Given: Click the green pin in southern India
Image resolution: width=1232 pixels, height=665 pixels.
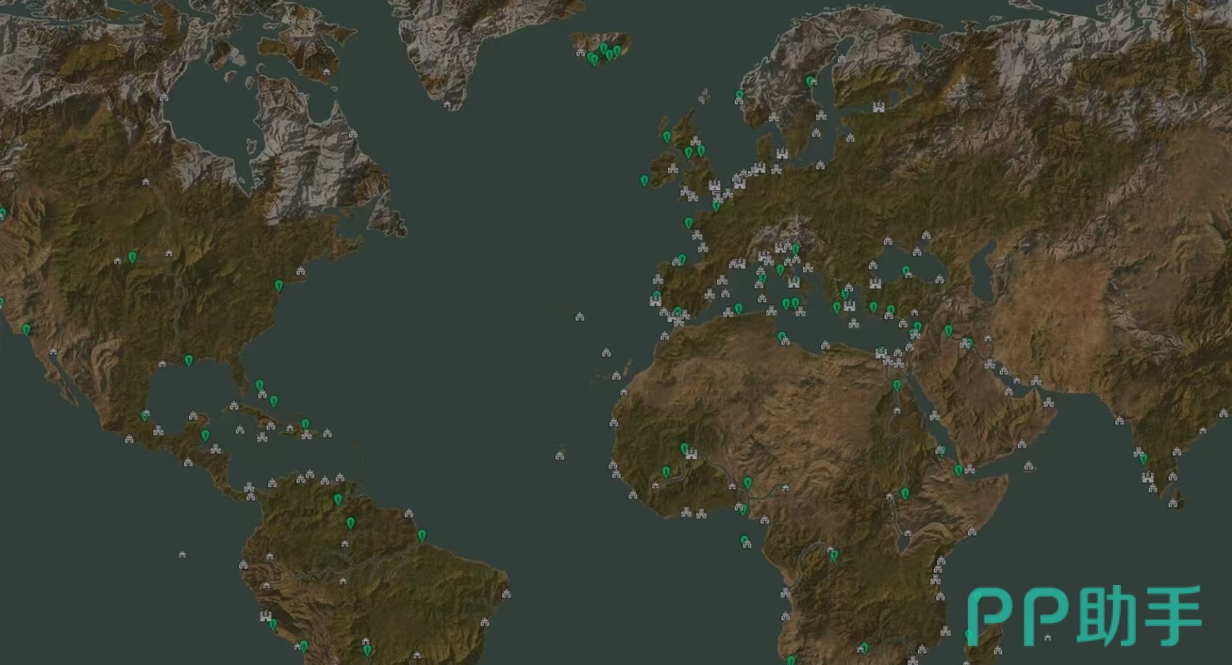Looking at the screenshot, I should (x=1143, y=458).
